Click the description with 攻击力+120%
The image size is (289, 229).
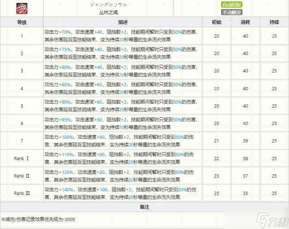pos(119,176)
